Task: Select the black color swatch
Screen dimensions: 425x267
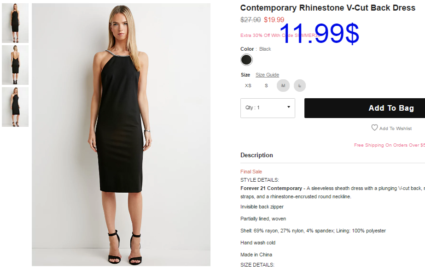Action: (x=246, y=59)
